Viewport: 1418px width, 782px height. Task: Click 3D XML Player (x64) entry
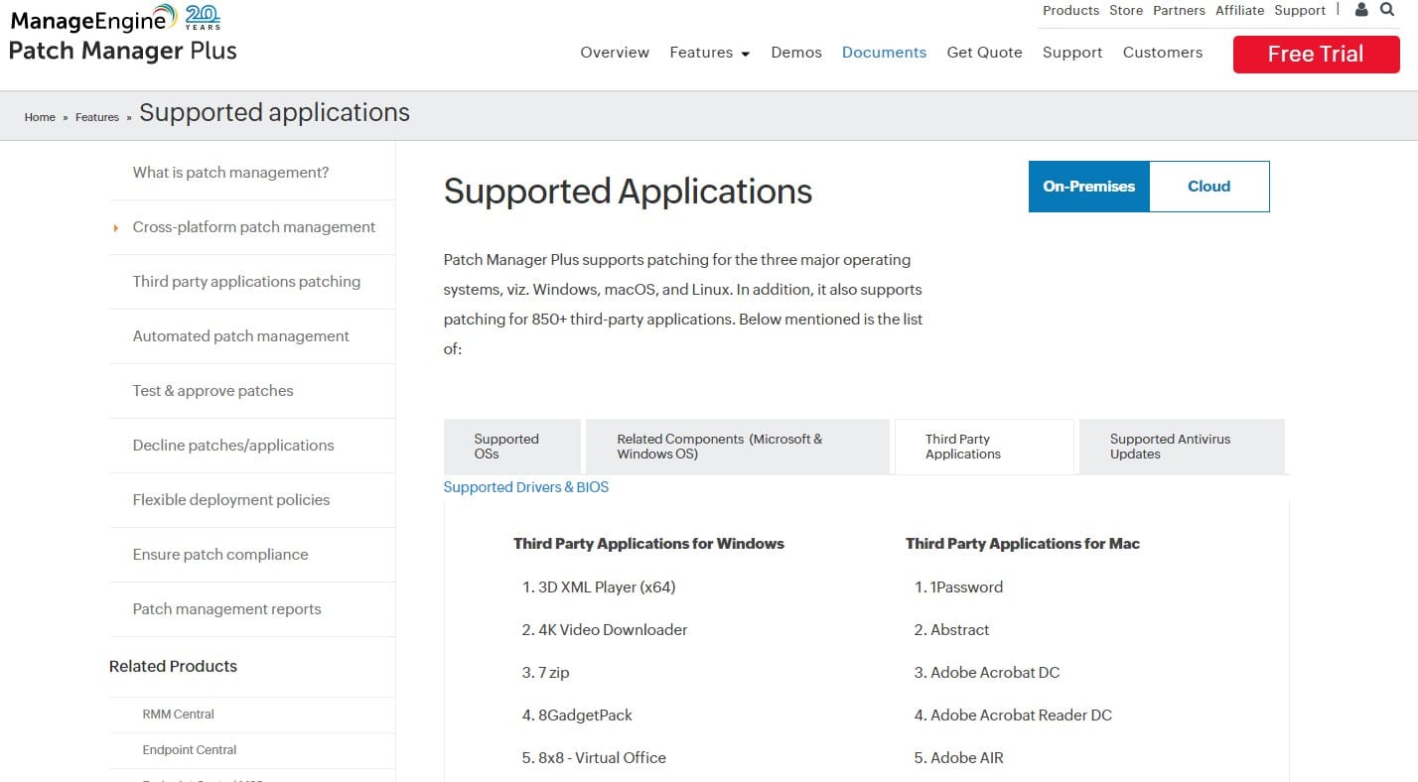click(607, 587)
